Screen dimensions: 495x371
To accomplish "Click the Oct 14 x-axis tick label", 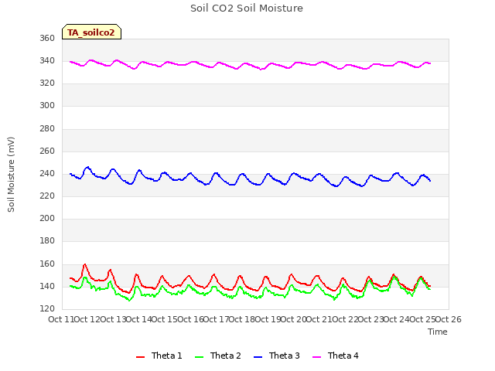I will pyautogui.click(x=138, y=319).
